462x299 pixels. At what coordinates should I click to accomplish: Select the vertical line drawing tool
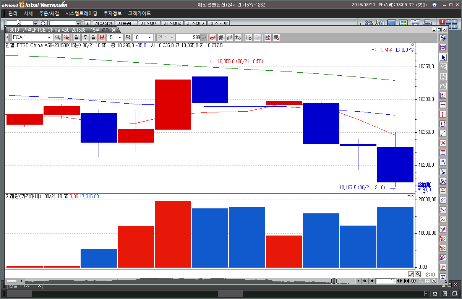click(x=443, y=114)
